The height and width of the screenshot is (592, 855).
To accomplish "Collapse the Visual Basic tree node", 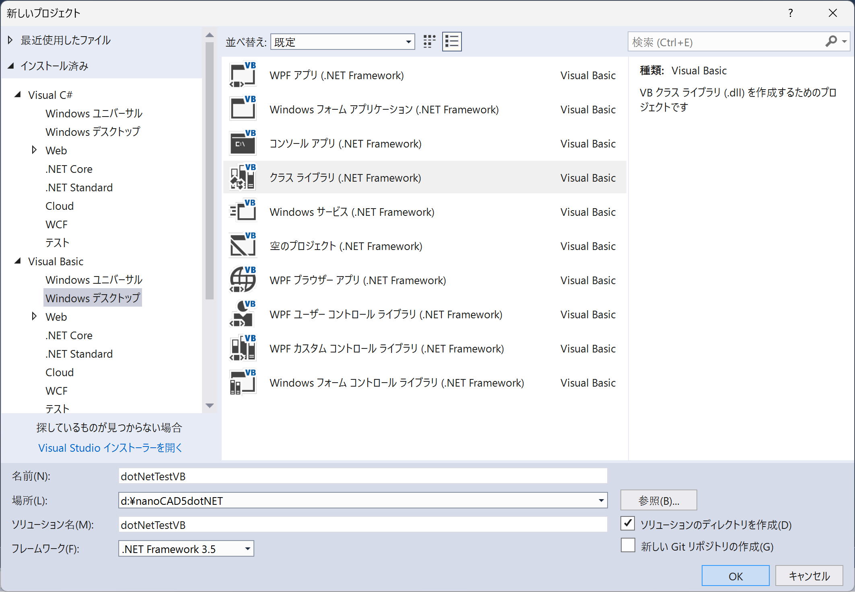I will coord(18,261).
